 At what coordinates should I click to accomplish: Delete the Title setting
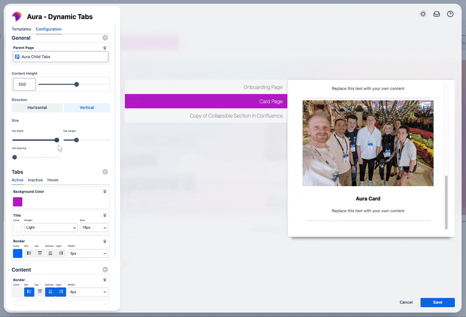[x=105, y=215]
